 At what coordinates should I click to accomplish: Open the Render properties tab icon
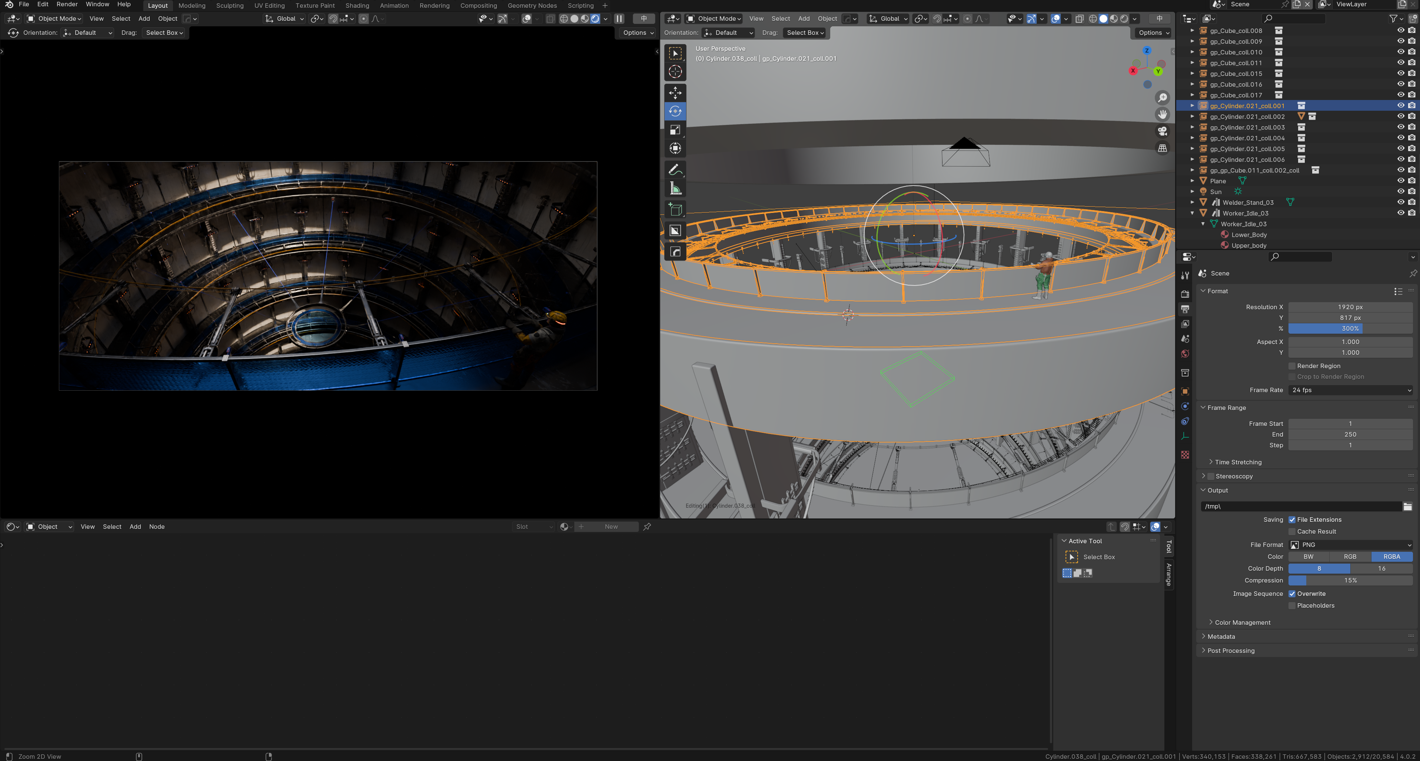click(1185, 294)
